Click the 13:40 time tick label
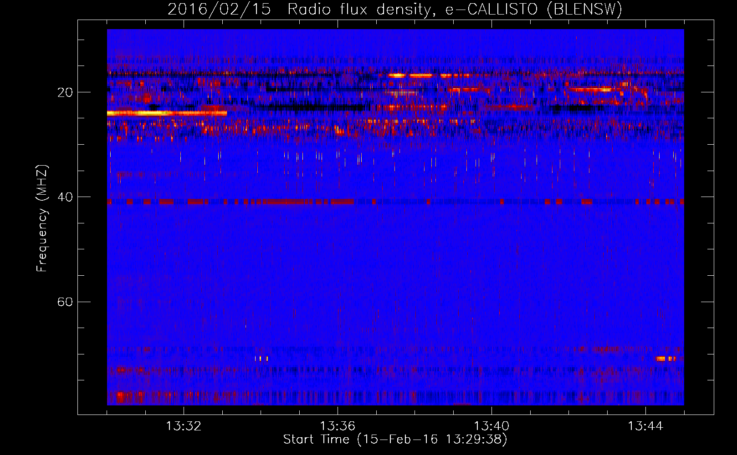The width and height of the screenshot is (737, 455). pyautogui.click(x=491, y=426)
